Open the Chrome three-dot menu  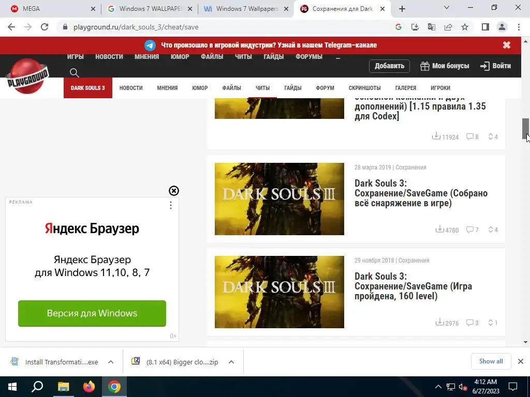click(x=519, y=27)
